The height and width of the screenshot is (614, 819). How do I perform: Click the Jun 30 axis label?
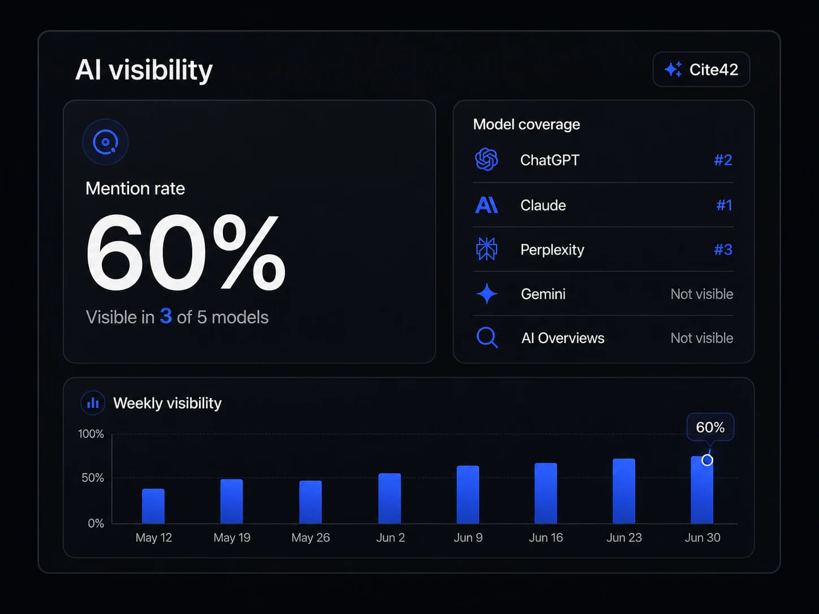[x=702, y=538]
